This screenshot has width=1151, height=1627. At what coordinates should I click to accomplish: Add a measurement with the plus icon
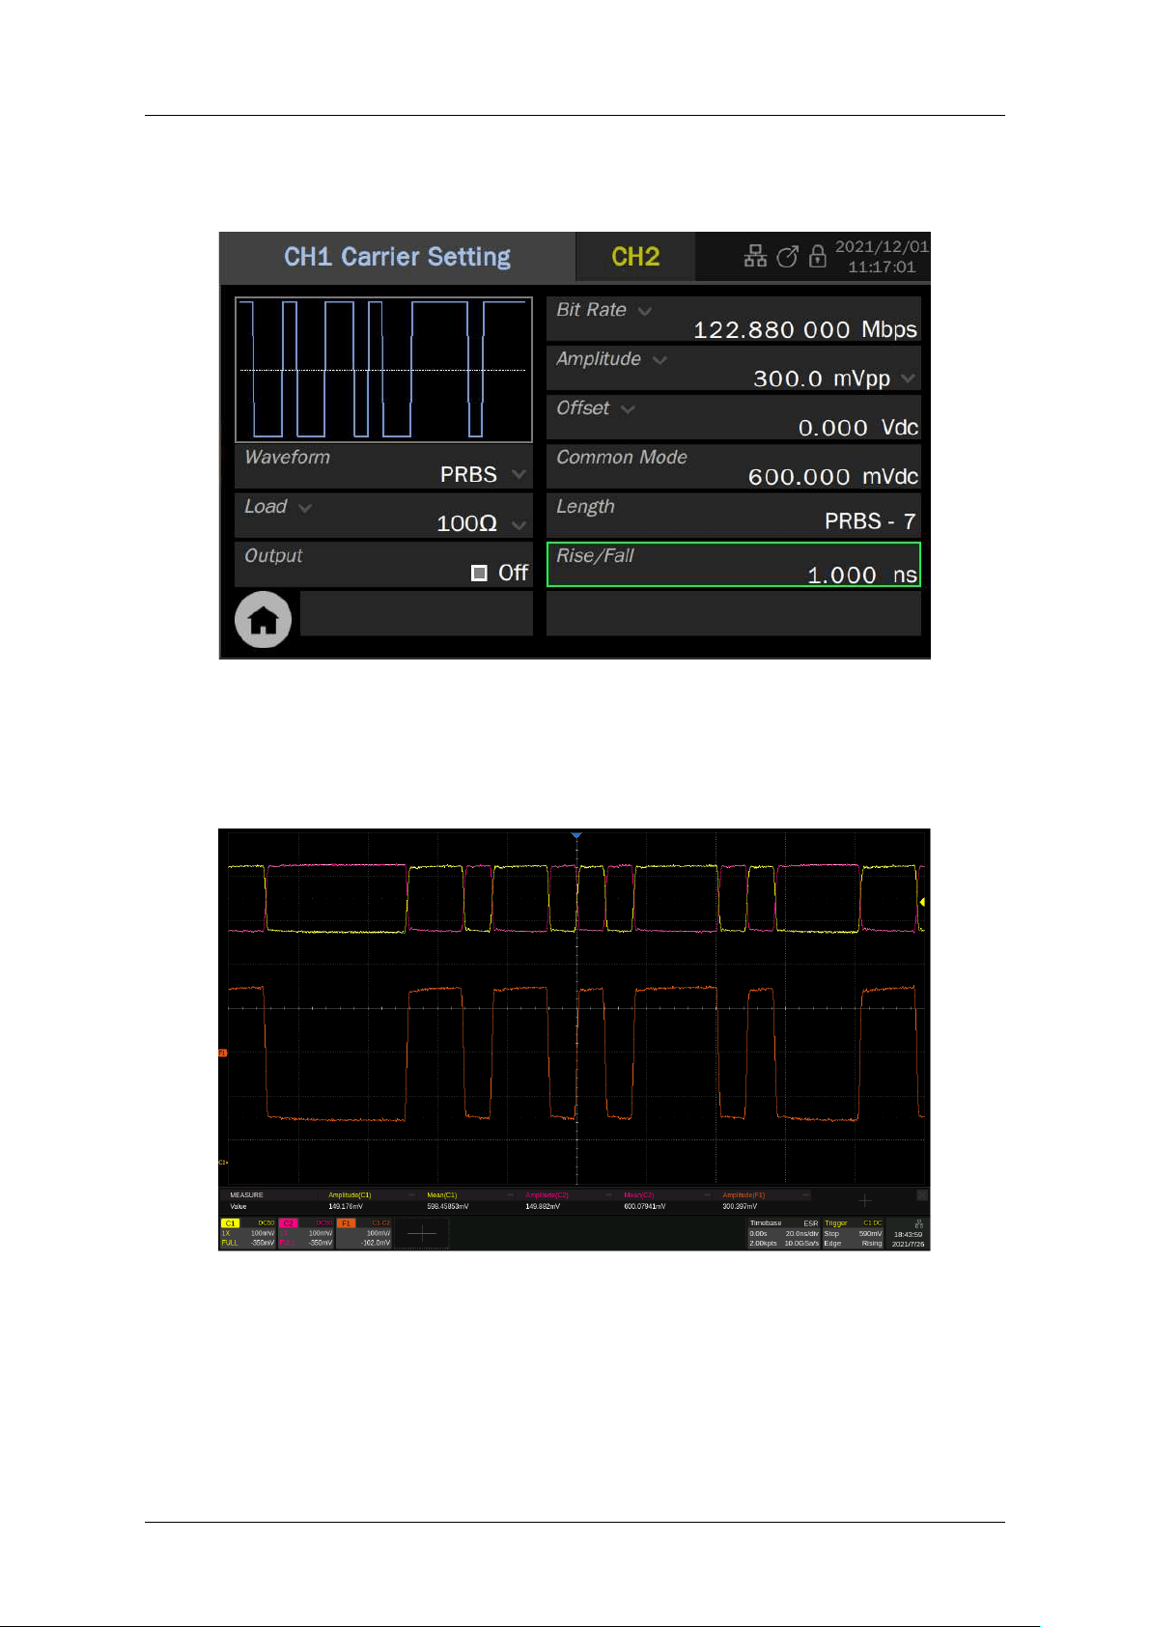pyautogui.click(x=865, y=1200)
